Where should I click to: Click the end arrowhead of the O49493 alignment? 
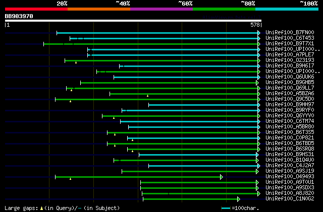tap(222, 177)
